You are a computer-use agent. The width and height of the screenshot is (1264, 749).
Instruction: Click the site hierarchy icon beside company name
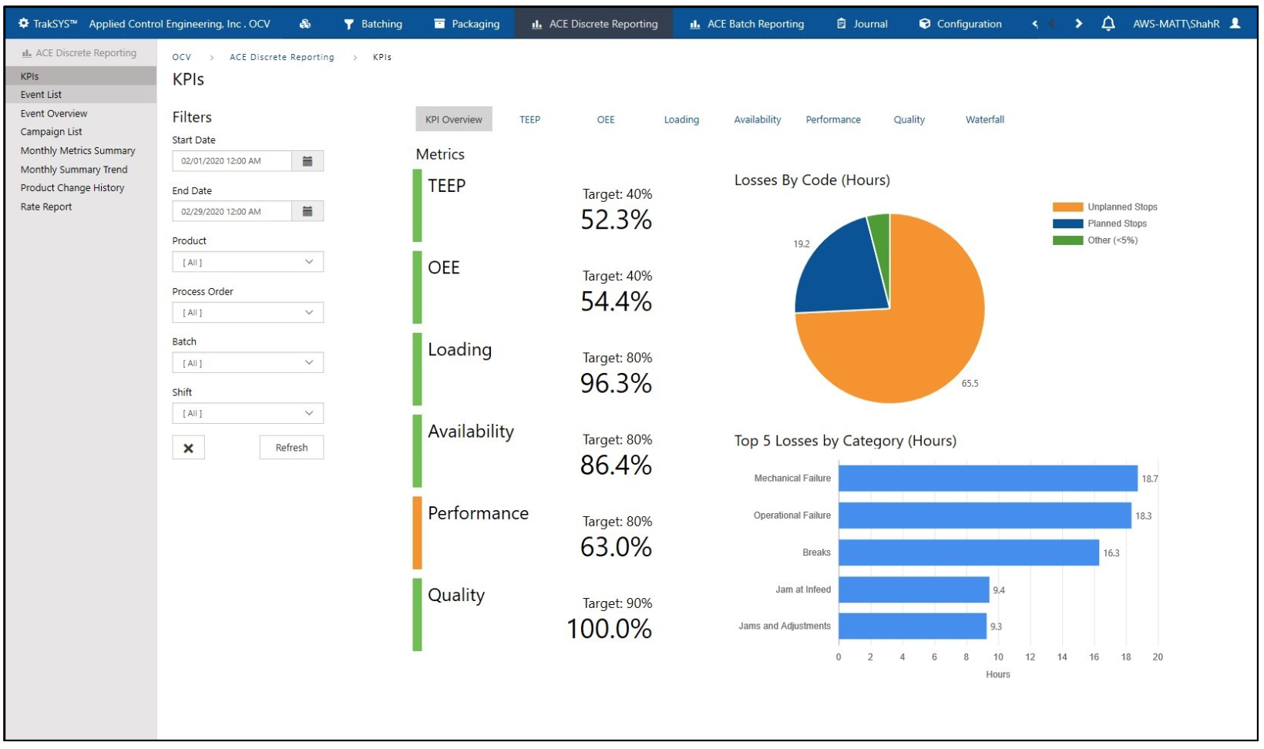tap(306, 24)
